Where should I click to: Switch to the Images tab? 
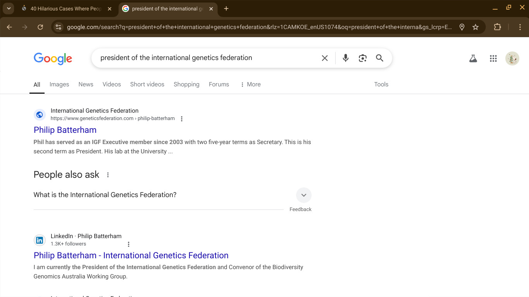[59, 84]
